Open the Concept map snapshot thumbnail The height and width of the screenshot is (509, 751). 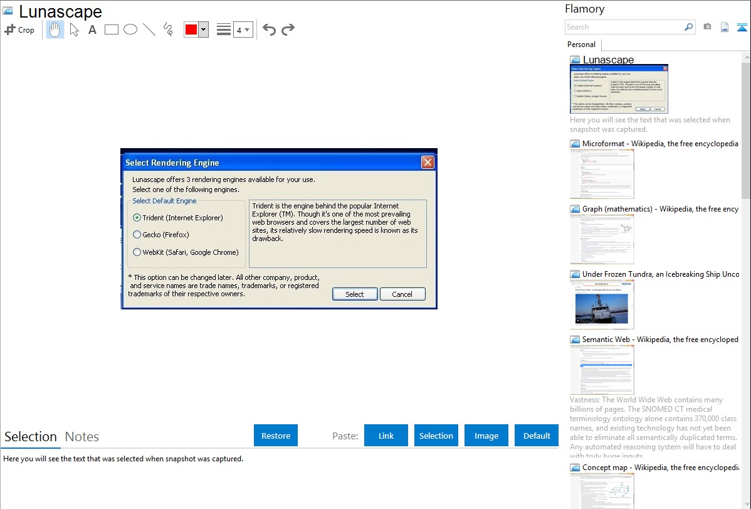coord(602,491)
